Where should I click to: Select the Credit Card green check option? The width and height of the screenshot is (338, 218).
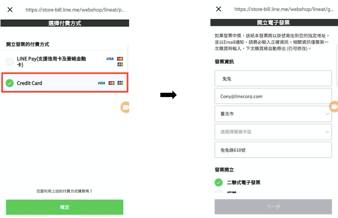[x=10, y=83]
